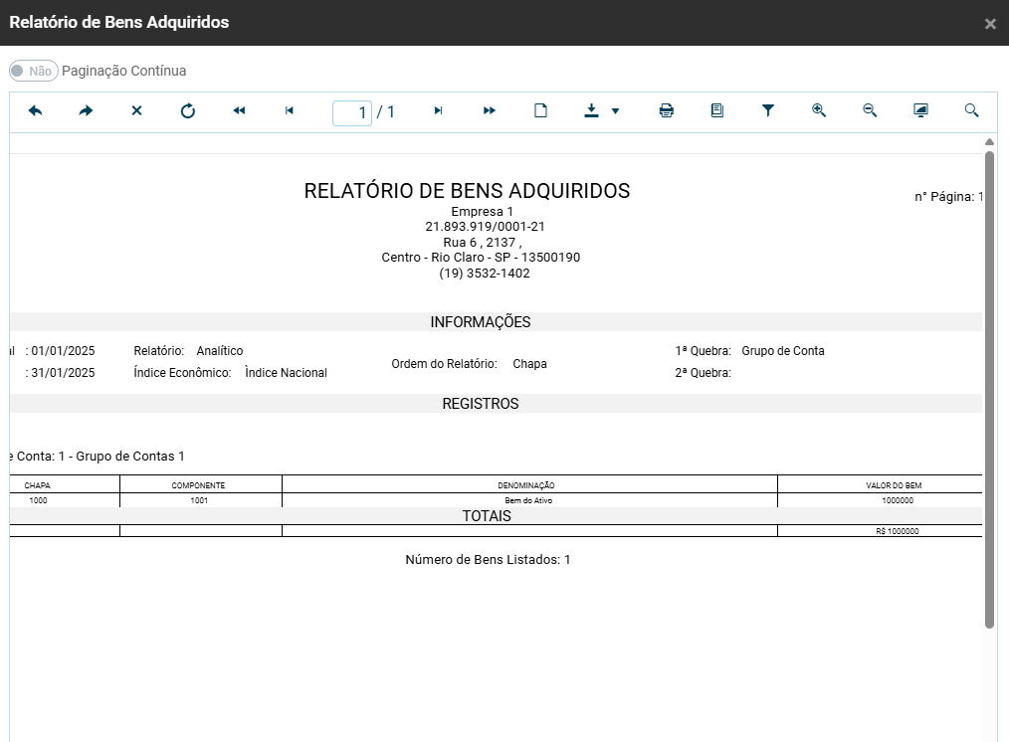Go to the first page of the report
The height and width of the screenshot is (742, 1009).
(x=239, y=111)
